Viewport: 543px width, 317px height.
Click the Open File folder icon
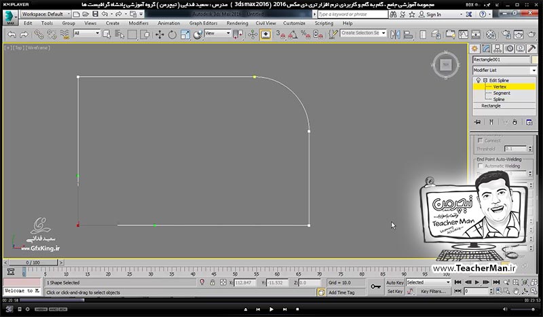click(x=86, y=14)
